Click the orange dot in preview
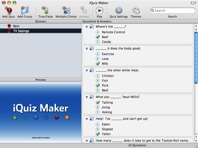Viewport: 198px width, 148px height. tap(67, 118)
